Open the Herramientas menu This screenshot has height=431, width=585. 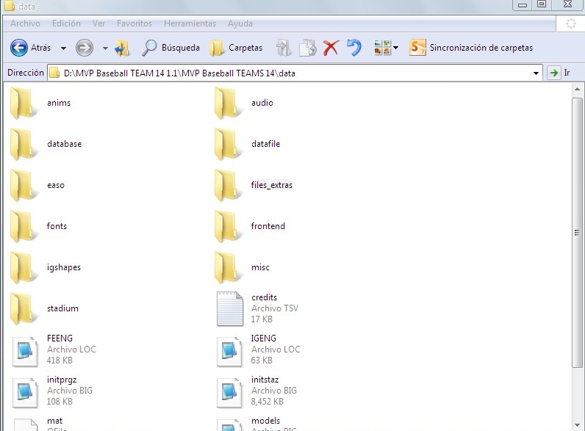click(x=190, y=23)
